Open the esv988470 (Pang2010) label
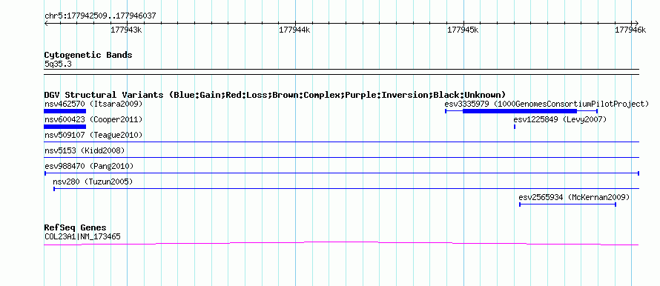The height and width of the screenshot is (286, 660). pos(89,166)
